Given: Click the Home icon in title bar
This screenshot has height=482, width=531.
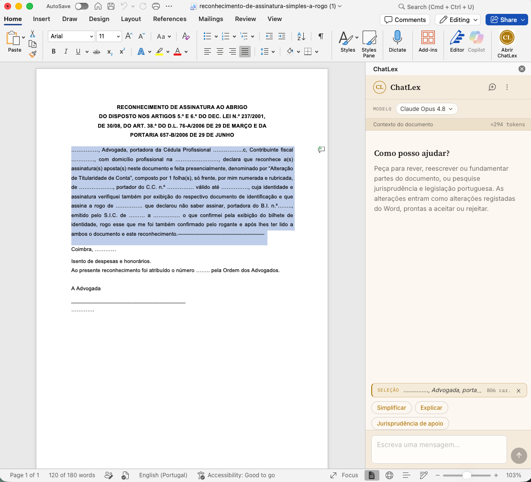Looking at the screenshot, I should tap(98, 6).
